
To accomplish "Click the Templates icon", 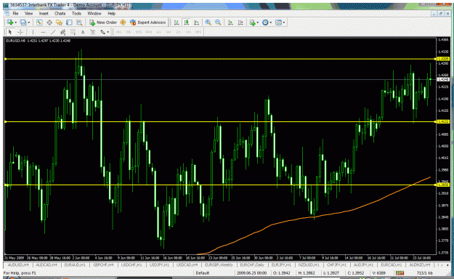I will coord(278,23).
